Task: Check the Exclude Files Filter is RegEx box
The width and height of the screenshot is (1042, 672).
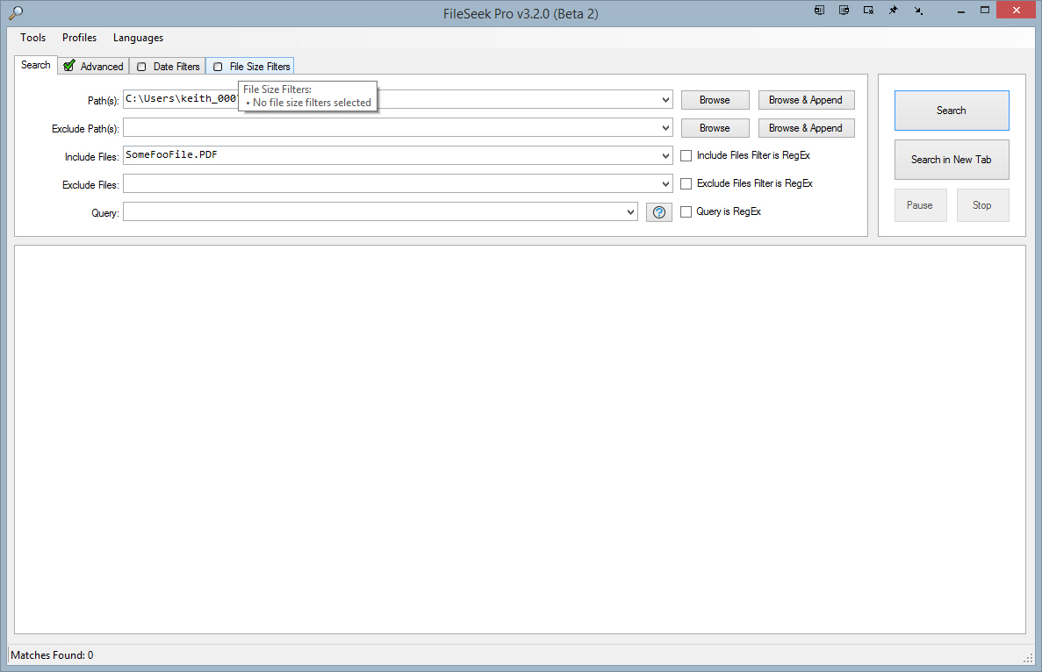Action: [686, 184]
